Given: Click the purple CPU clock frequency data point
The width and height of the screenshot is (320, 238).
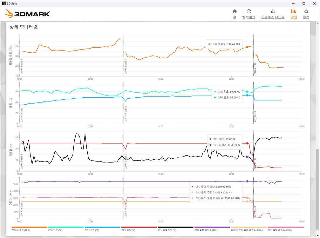Looking at the screenshot, I should [x=247, y=181].
